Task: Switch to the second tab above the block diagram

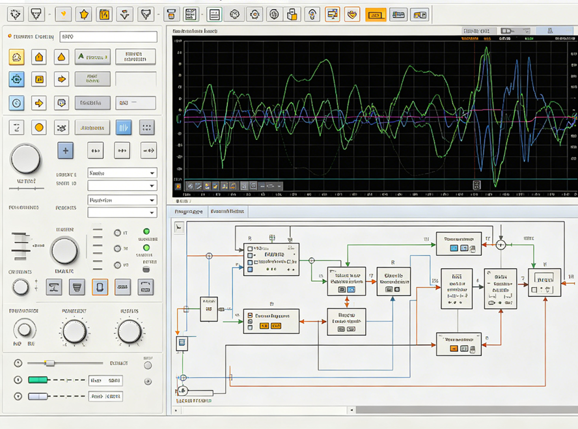Action: click(x=227, y=212)
